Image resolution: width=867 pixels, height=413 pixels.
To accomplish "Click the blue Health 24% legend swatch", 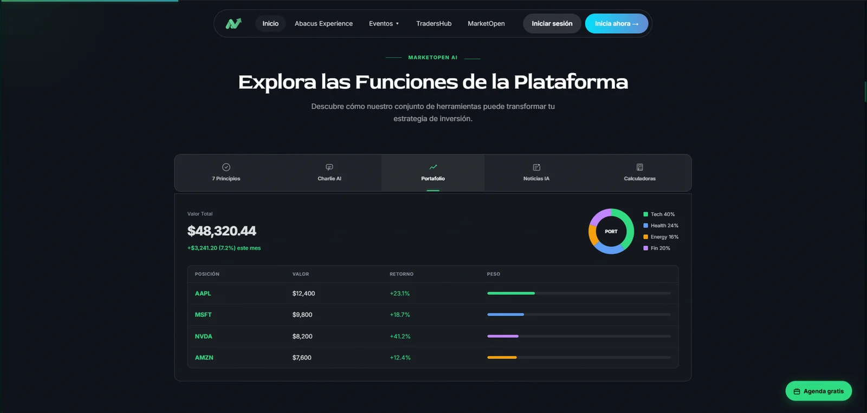I will pos(645,226).
